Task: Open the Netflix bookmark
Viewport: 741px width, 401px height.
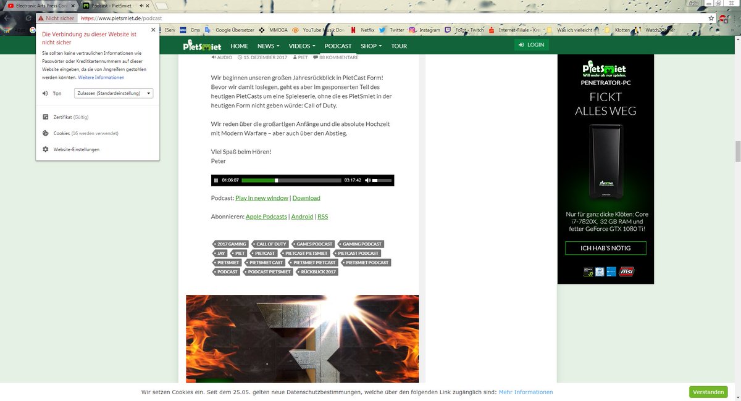Action: tap(362, 30)
